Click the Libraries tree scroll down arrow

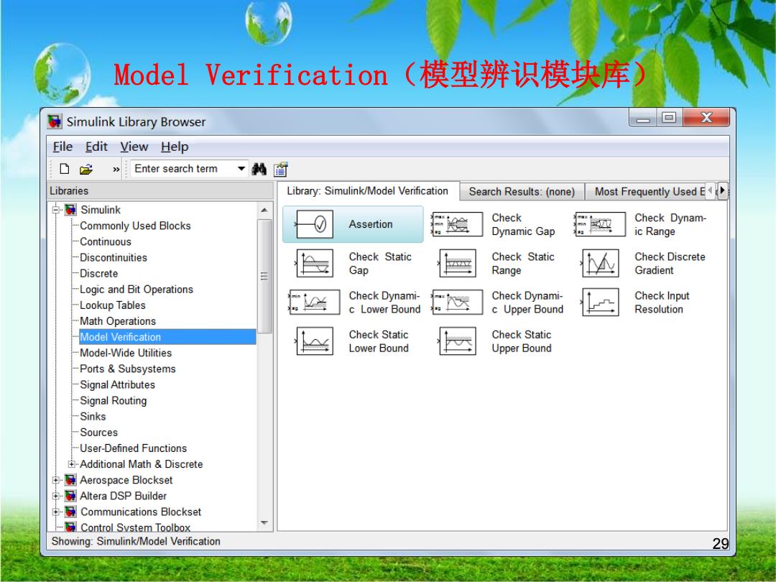264,522
